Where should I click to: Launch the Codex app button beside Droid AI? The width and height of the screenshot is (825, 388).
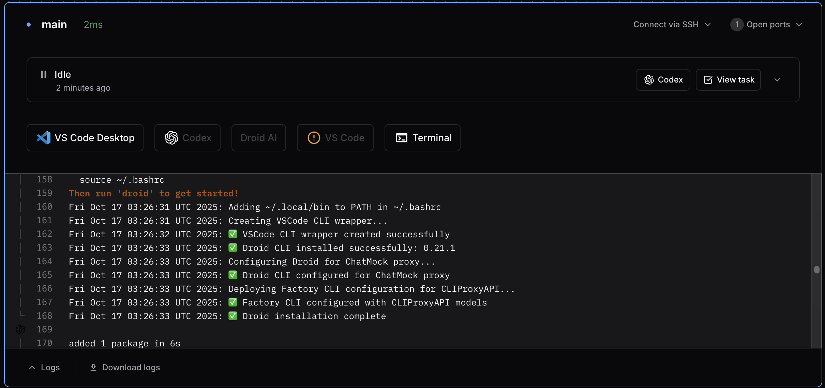pyautogui.click(x=187, y=138)
